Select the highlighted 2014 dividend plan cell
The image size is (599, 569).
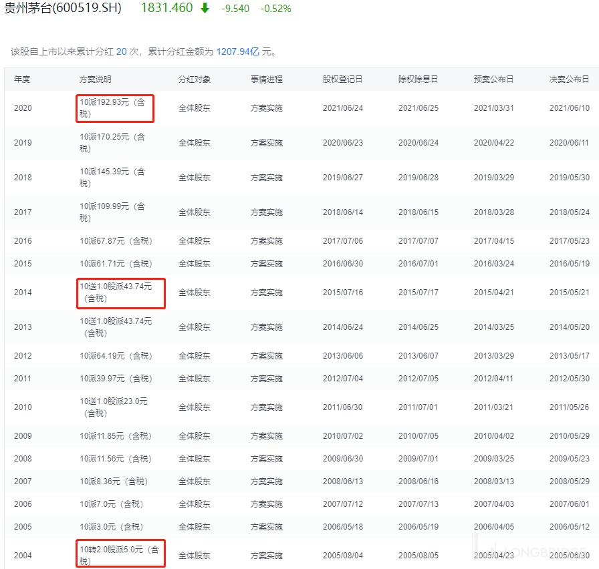click(119, 293)
